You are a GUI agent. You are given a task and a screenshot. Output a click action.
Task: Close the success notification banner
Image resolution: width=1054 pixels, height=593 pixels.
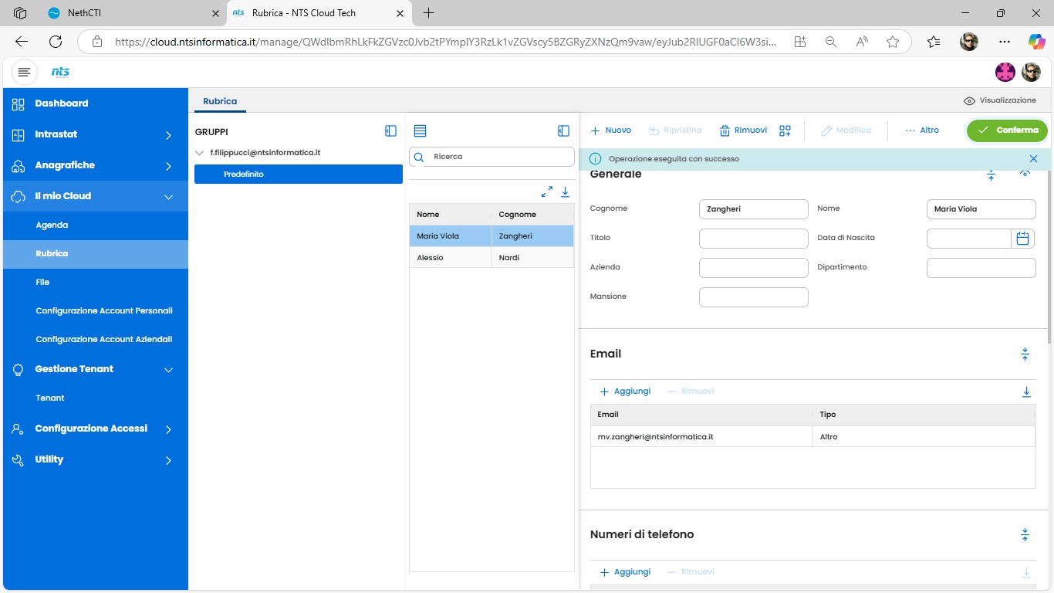tap(1033, 158)
